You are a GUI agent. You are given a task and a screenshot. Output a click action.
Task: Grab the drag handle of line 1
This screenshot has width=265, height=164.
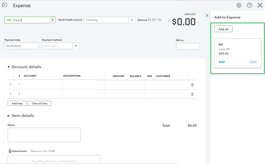pos(11,84)
